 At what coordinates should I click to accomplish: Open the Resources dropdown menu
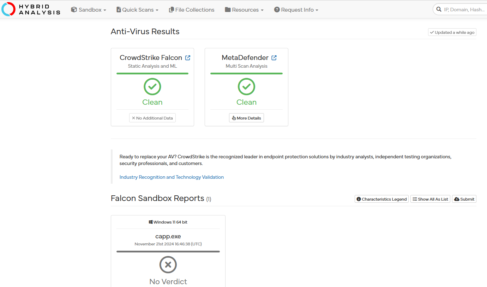244,10
